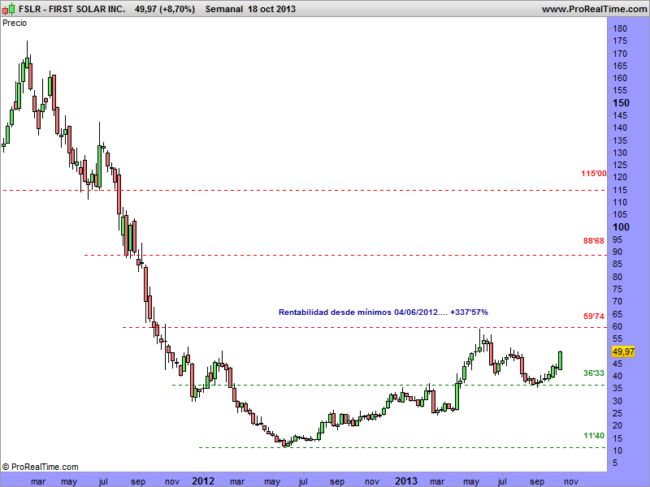
Task: Click the 49,97 (+8,70%) quote in header
Action: 165,9
